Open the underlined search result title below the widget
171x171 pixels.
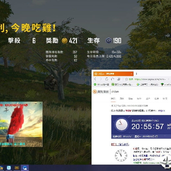[120, 144]
